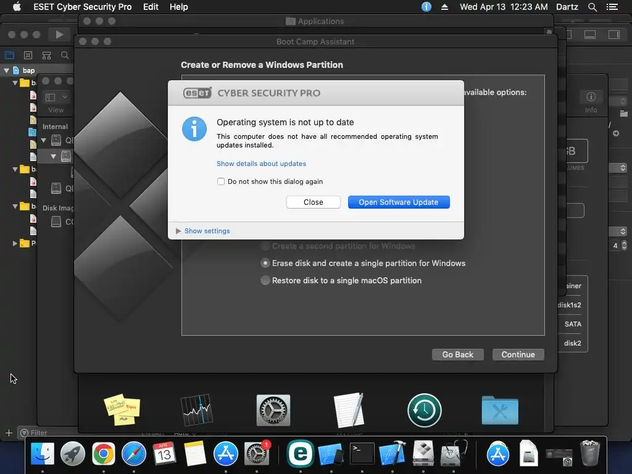Select Xcode project navigator folder icon
This screenshot has width=632, height=474.
pos(9,55)
